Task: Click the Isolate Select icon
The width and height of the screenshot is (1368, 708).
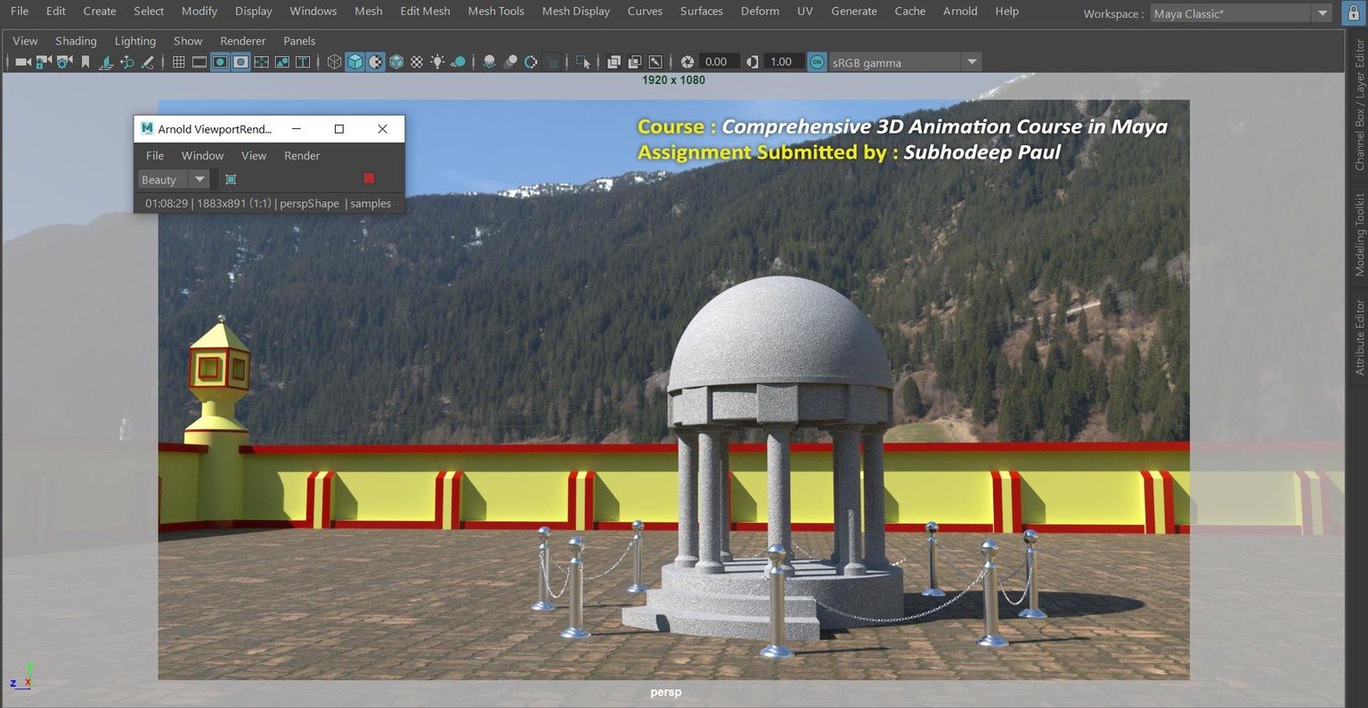Action: pos(583,61)
